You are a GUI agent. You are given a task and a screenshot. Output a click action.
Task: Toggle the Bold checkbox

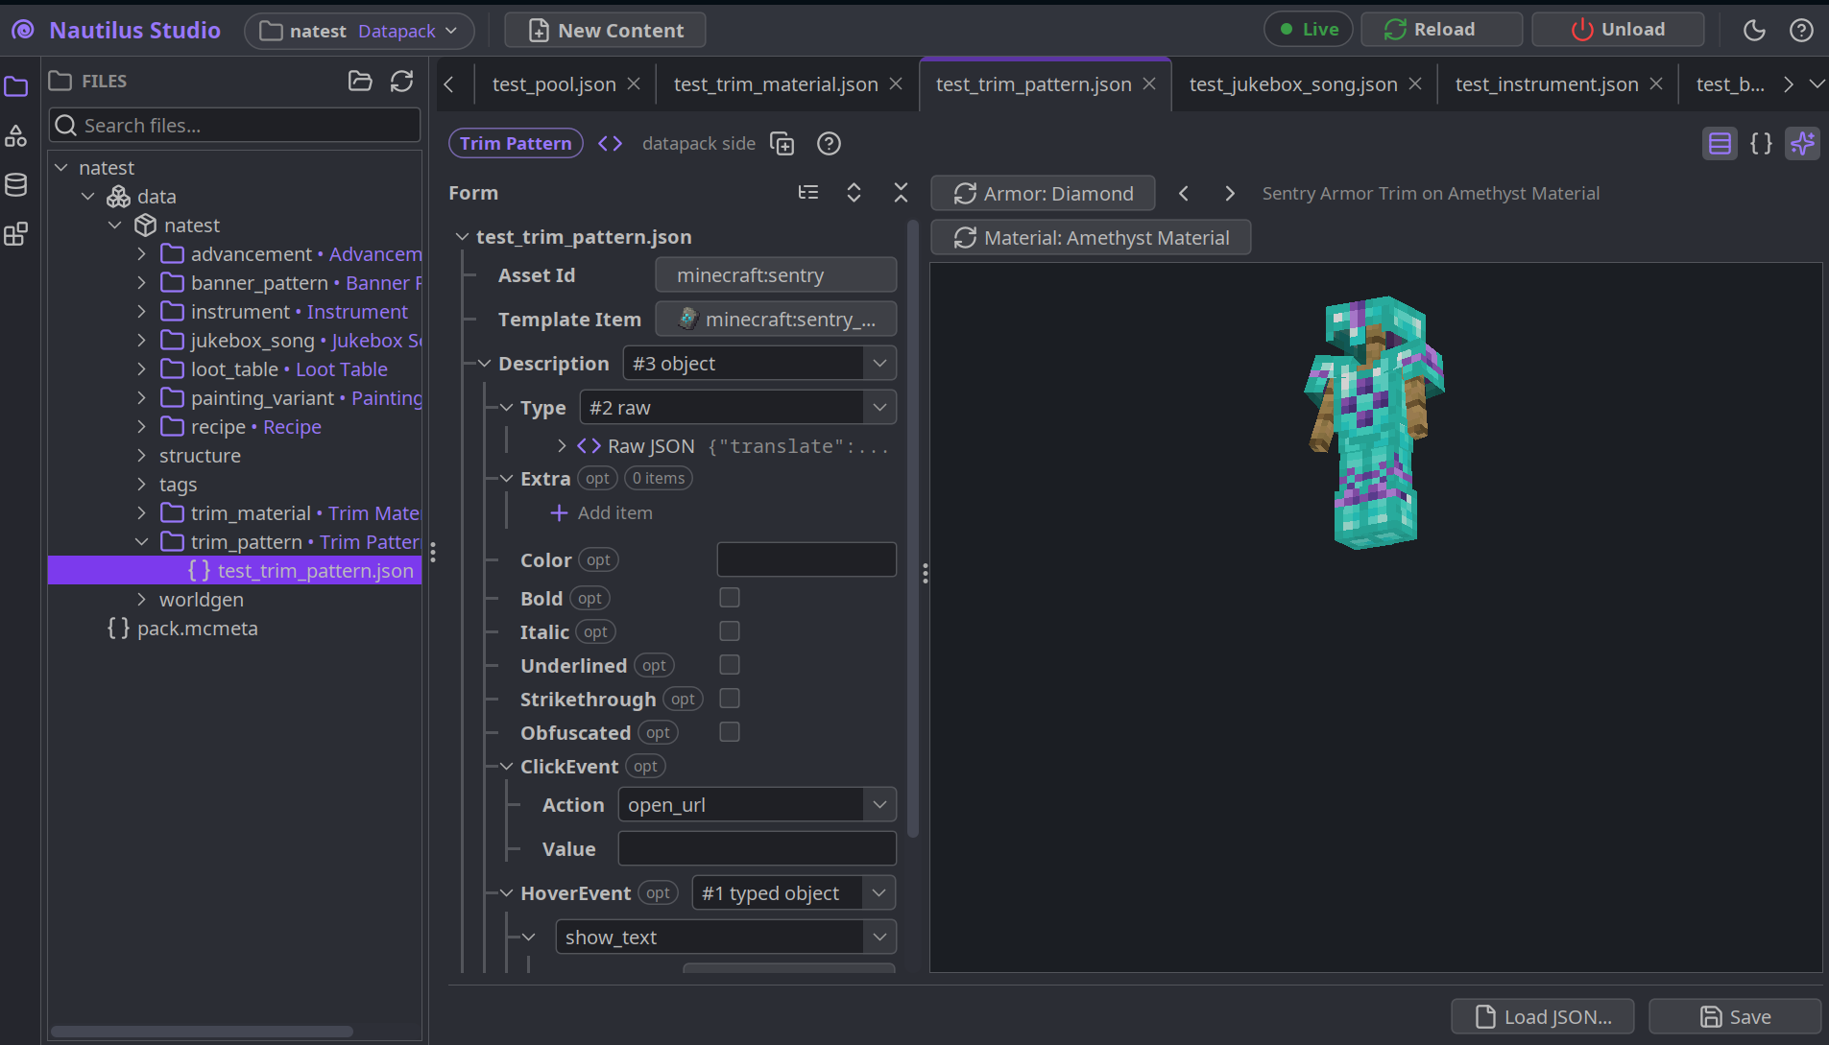(x=730, y=598)
